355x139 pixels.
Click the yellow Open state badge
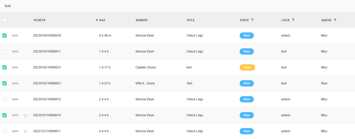point(247,67)
